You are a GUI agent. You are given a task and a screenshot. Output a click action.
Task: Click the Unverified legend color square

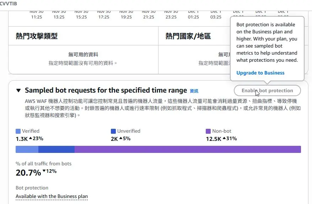point(113,131)
